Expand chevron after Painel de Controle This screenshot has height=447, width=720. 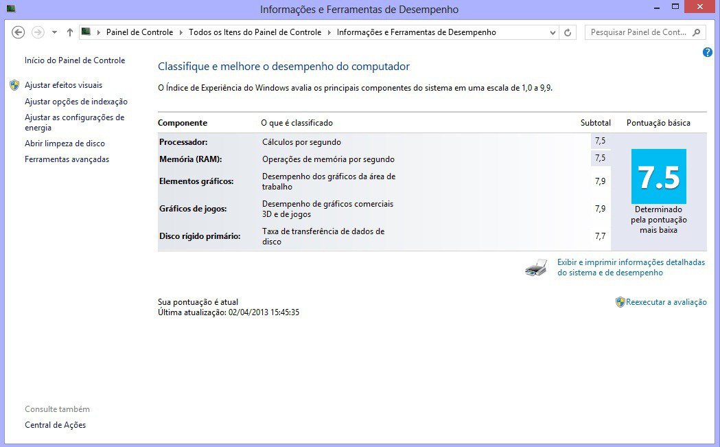(x=181, y=33)
